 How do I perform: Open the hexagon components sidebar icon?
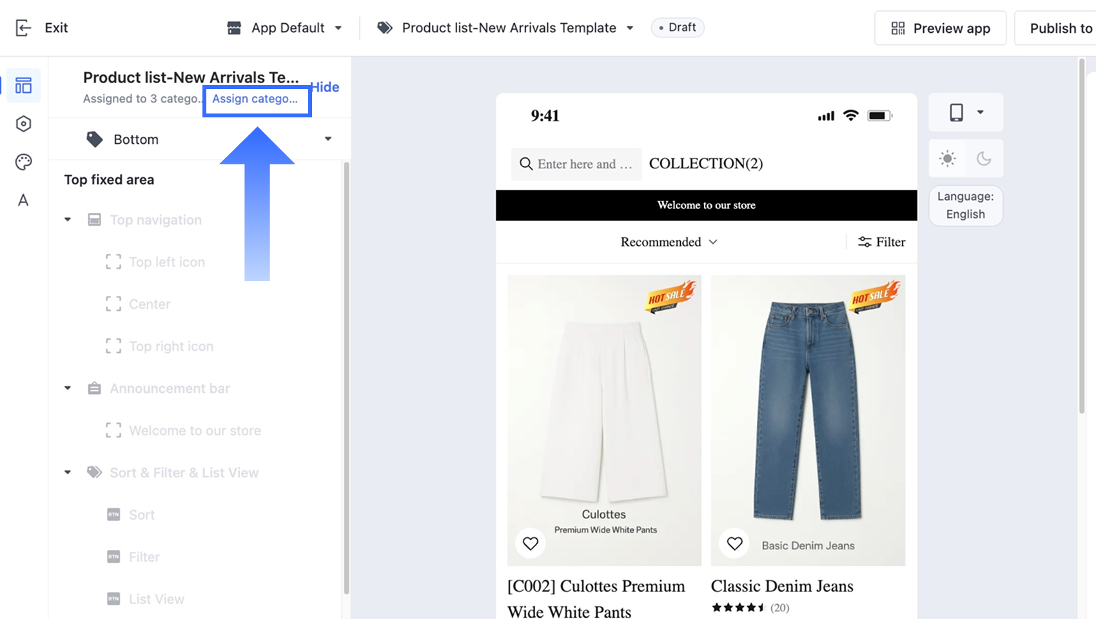pyautogui.click(x=23, y=124)
